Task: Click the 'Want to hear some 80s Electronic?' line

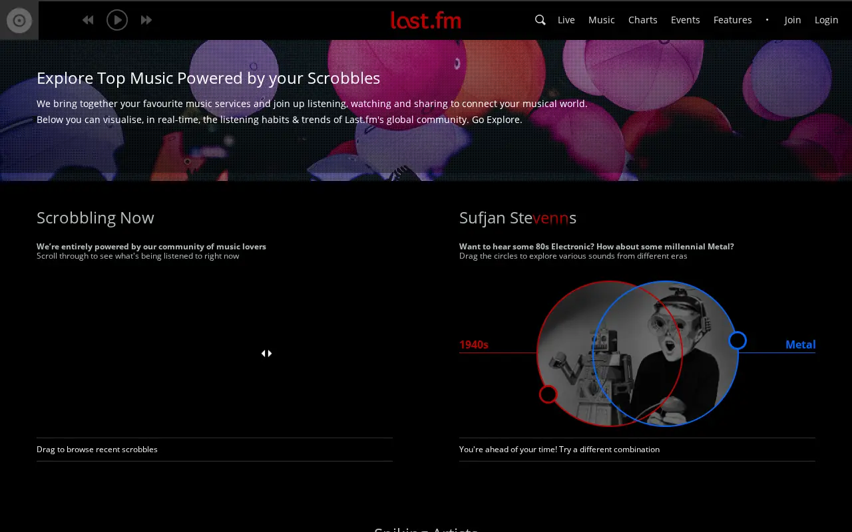Action: [596, 247]
